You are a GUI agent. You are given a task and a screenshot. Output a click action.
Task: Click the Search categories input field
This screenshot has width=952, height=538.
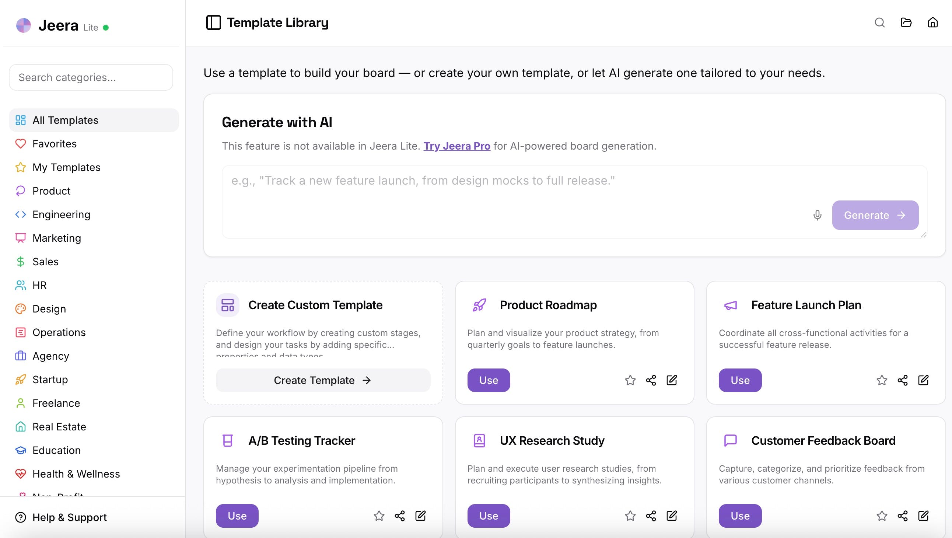[91, 77]
